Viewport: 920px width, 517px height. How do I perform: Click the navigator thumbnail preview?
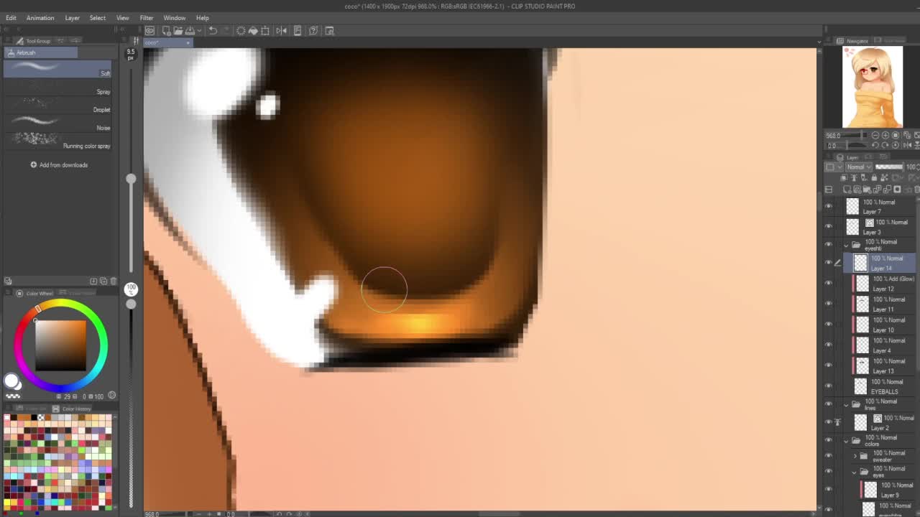pyautogui.click(x=873, y=87)
